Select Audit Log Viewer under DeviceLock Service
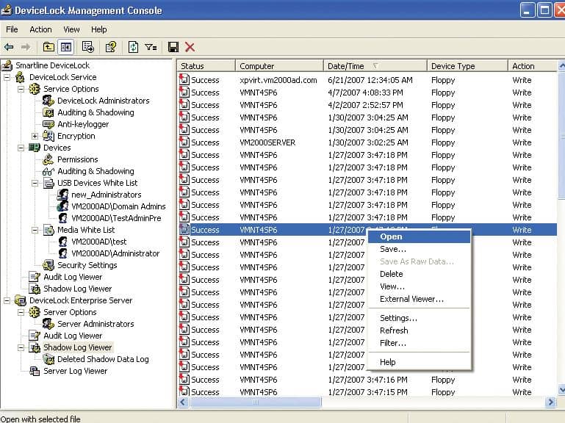 [73, 277]
